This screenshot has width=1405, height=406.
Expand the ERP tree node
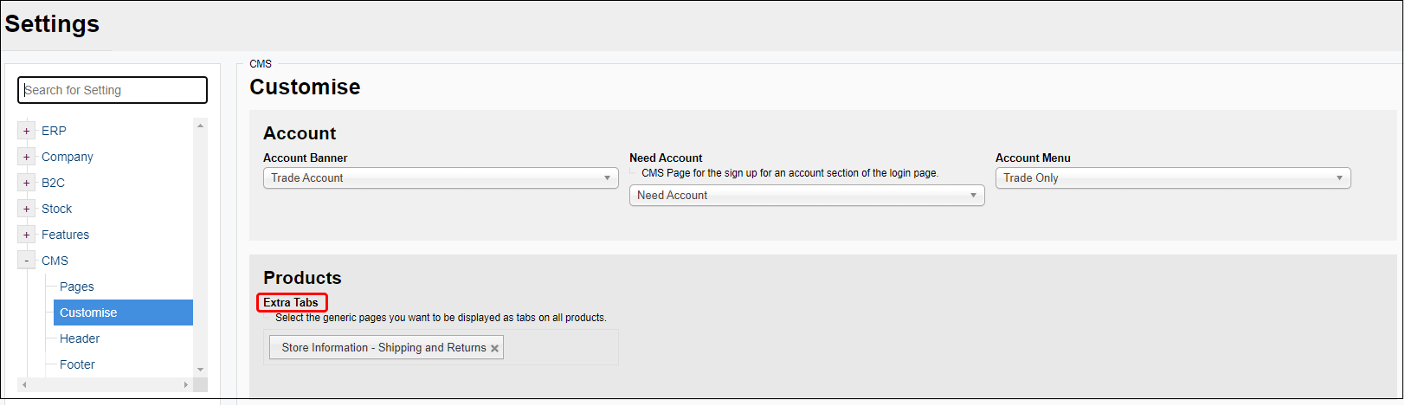(x=26, y=131)
